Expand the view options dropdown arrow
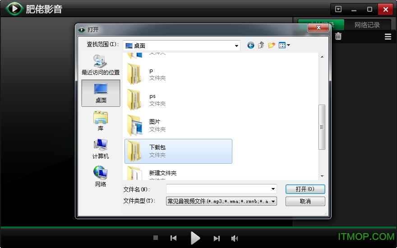This screenshot has width=397, height=248. pyautogui.click(x=288, y=45)
